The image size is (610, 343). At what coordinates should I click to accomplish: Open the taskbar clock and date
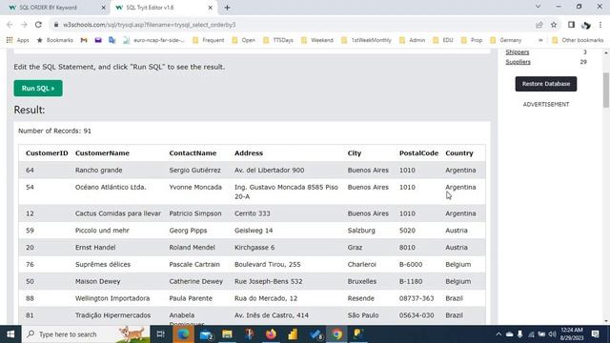coord(572,334)
